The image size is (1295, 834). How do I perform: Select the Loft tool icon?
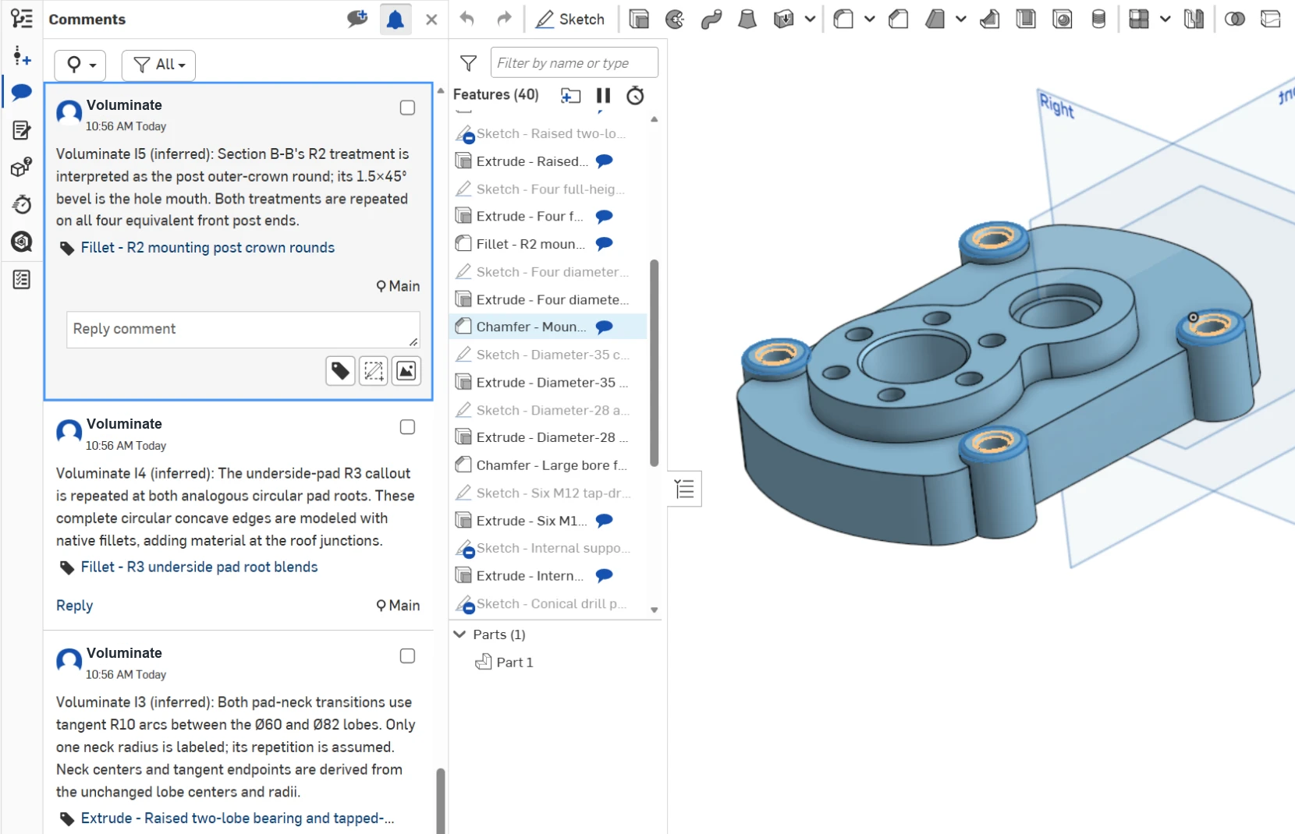(747, 19)
